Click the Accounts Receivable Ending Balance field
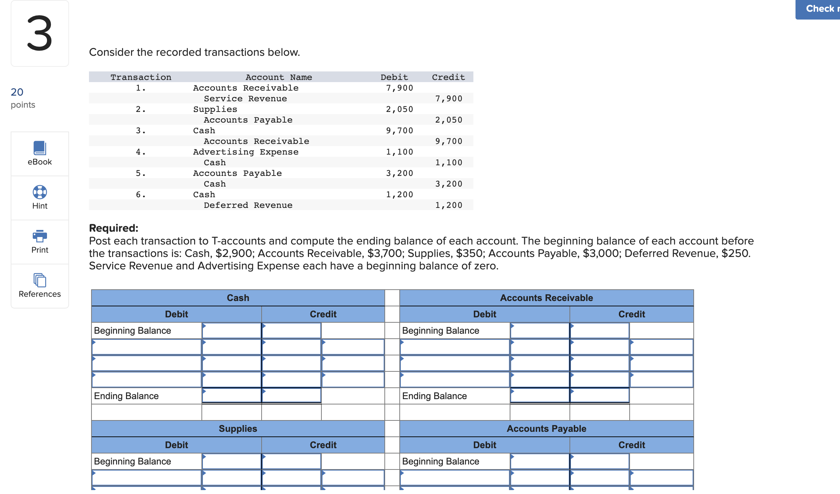 tap(539, 396)
